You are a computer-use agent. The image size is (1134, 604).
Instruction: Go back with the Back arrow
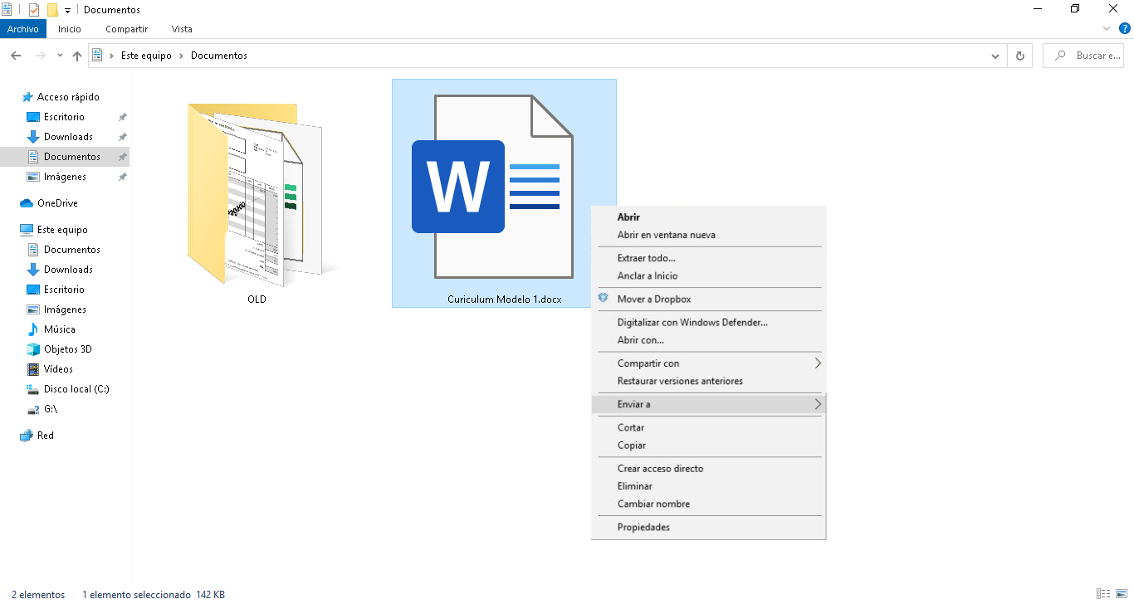click(x=15, y=56)
